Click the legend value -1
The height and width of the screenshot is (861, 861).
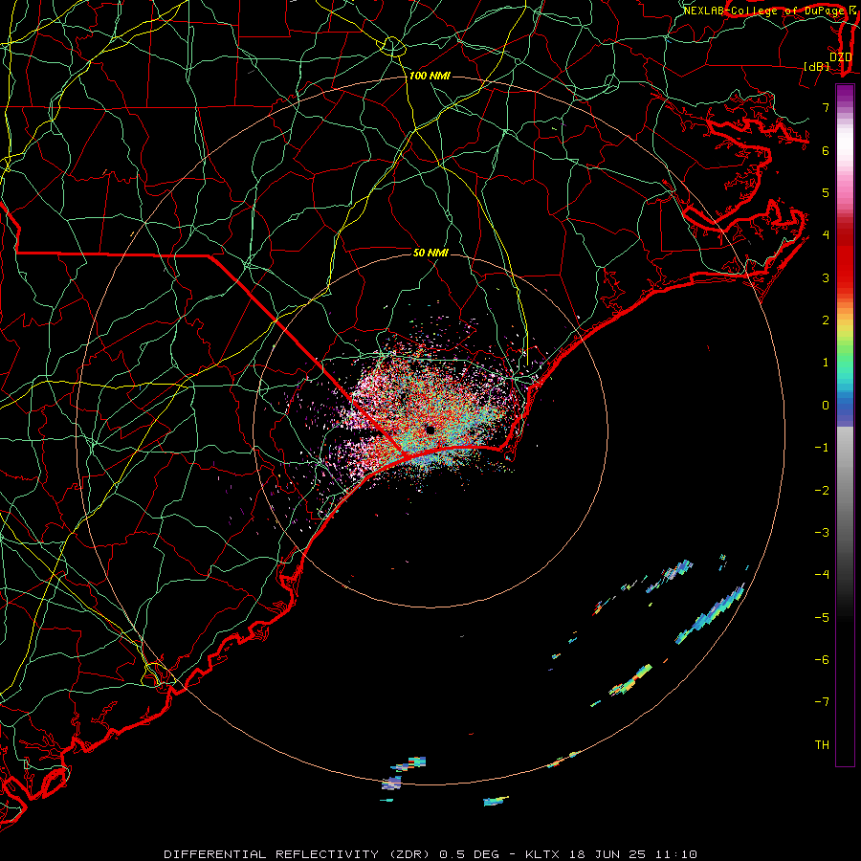pyautogui.click(x=822, y=448)
